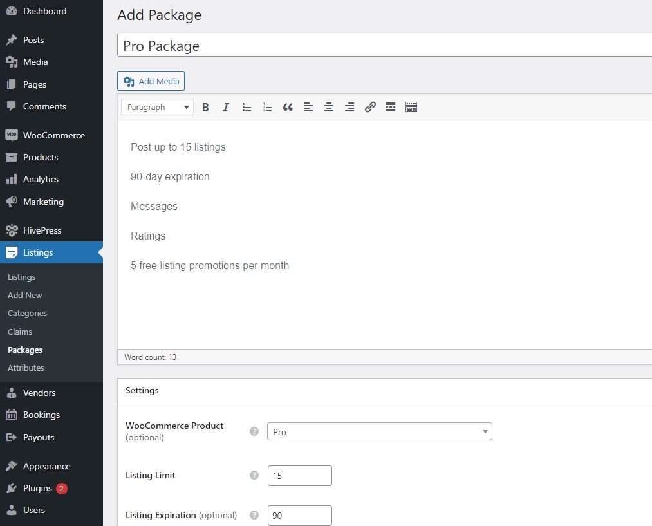Click inside the Listing Expiration field

[x=299, y=515]
